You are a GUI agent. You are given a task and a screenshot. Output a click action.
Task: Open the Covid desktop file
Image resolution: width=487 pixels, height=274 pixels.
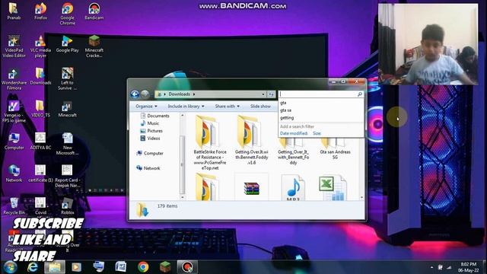[40, 206]
